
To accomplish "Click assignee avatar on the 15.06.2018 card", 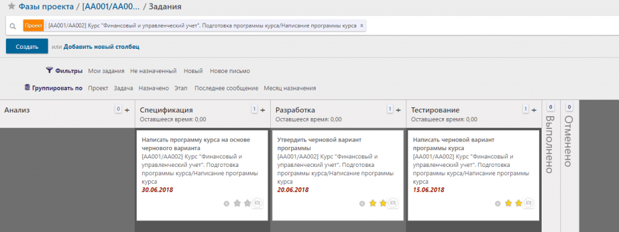I will click(529, 203).
